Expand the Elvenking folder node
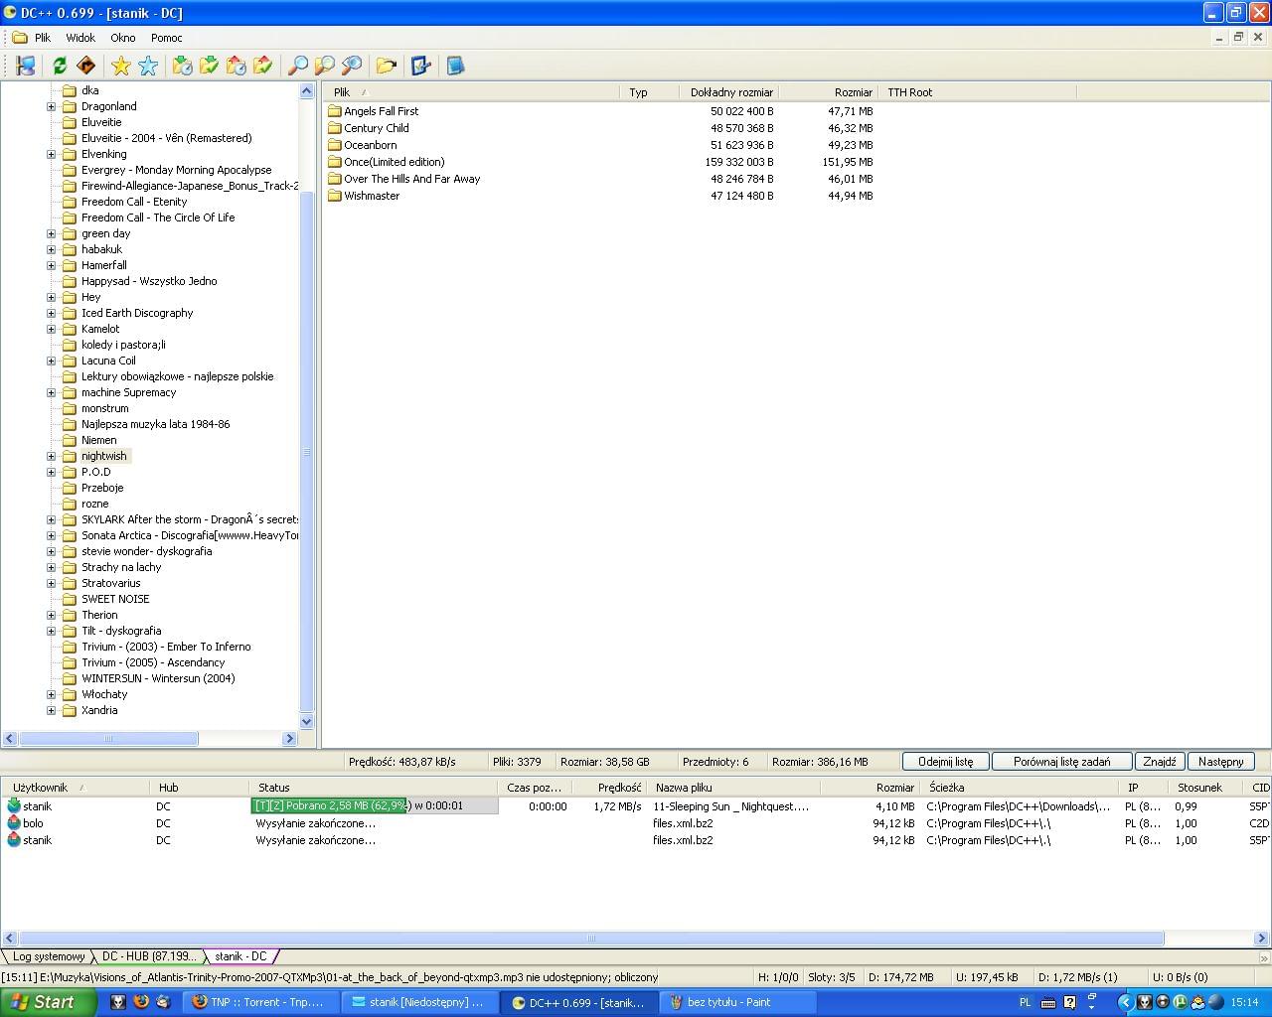Viewport: 1272px width, 1017px height. 52,154
